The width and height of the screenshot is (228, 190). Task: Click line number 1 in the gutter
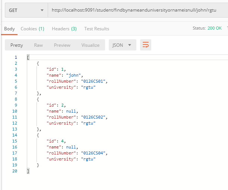click(x=15, y=57)
